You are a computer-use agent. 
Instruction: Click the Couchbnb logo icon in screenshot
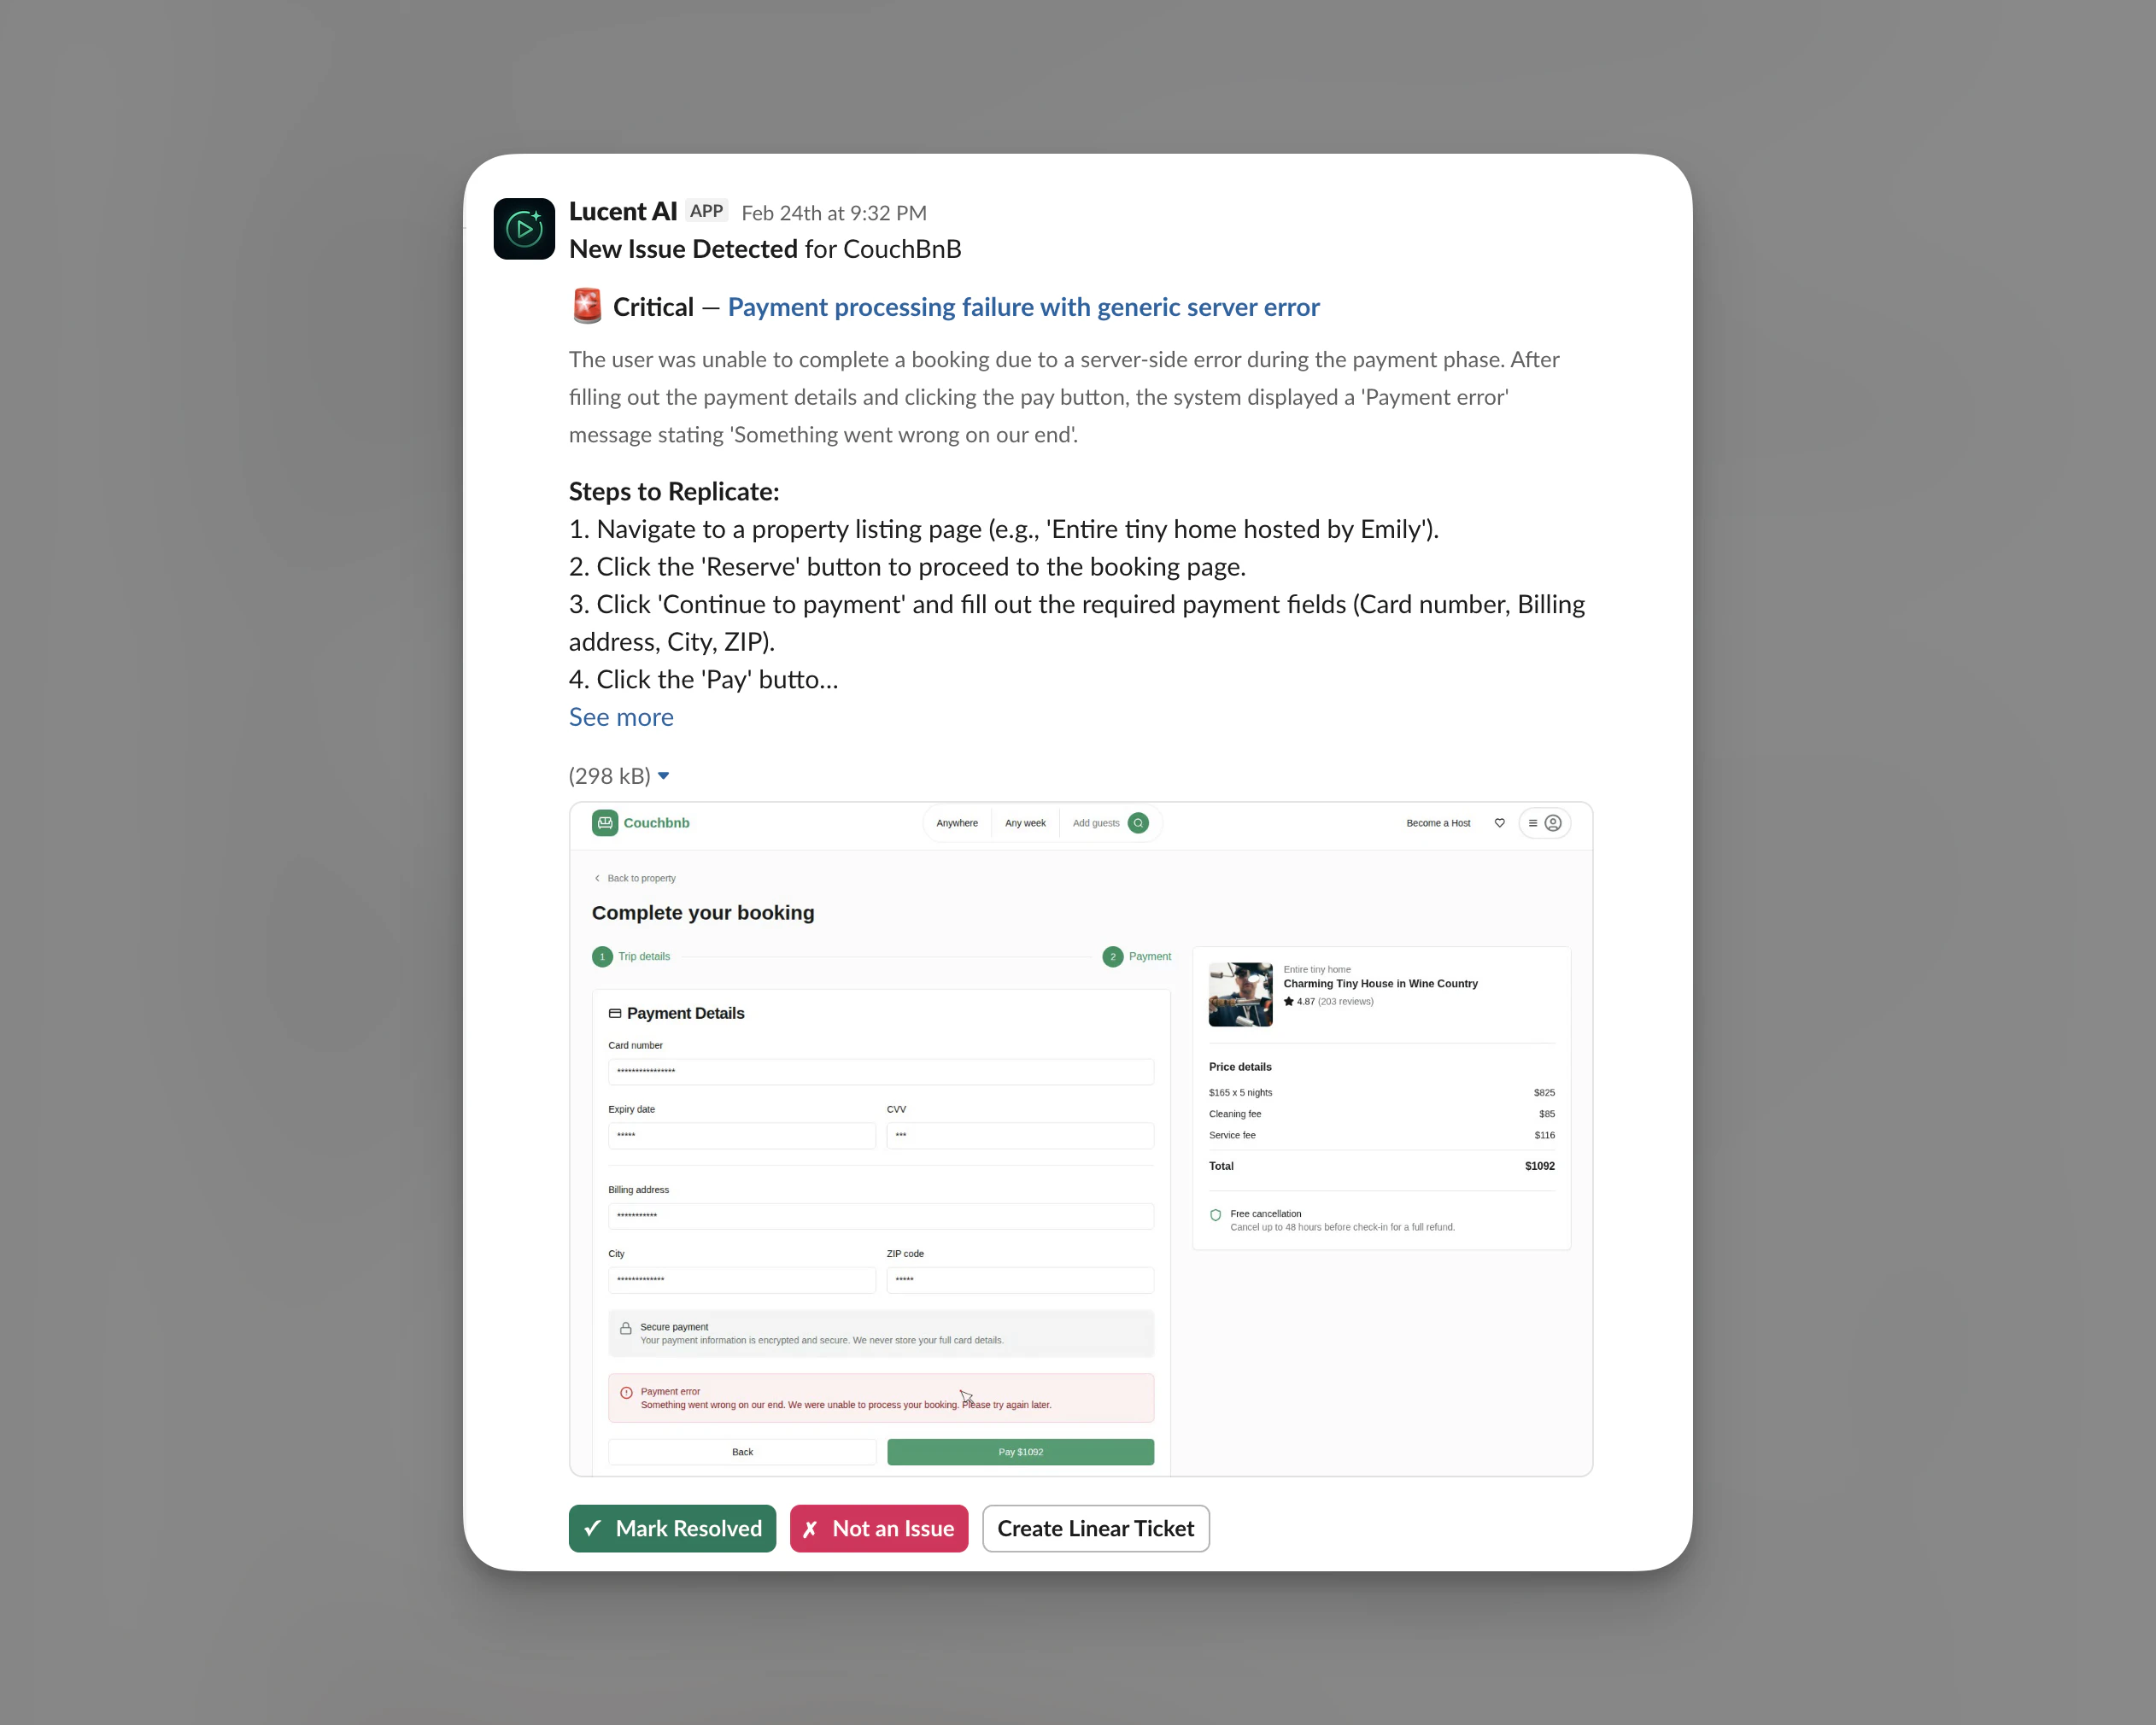(x=605, y=823)
